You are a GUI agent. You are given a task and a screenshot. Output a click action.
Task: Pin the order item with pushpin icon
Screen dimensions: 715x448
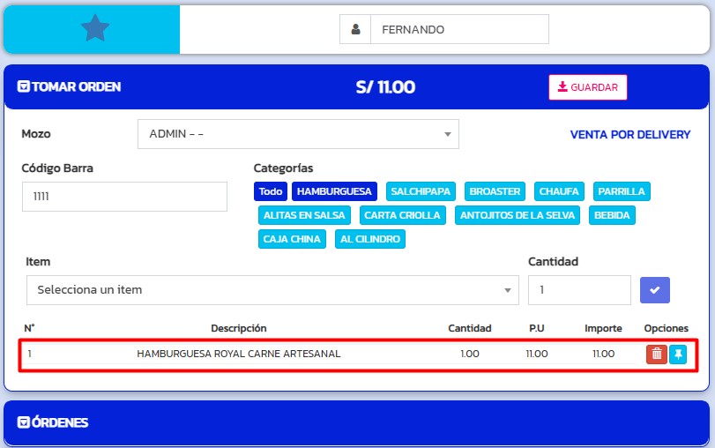point(677,355)
